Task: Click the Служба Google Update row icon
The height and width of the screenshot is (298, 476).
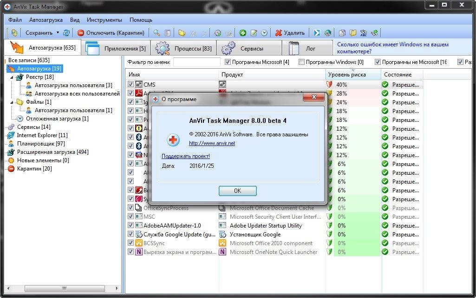Action: 139,235
